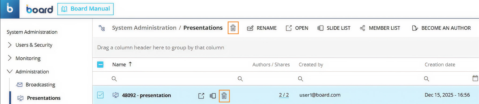Image resolution: width=479 pixels, height=104 pixels.
Task: Open the 2 / 2 authors shares link
Action: click(284, 95)
